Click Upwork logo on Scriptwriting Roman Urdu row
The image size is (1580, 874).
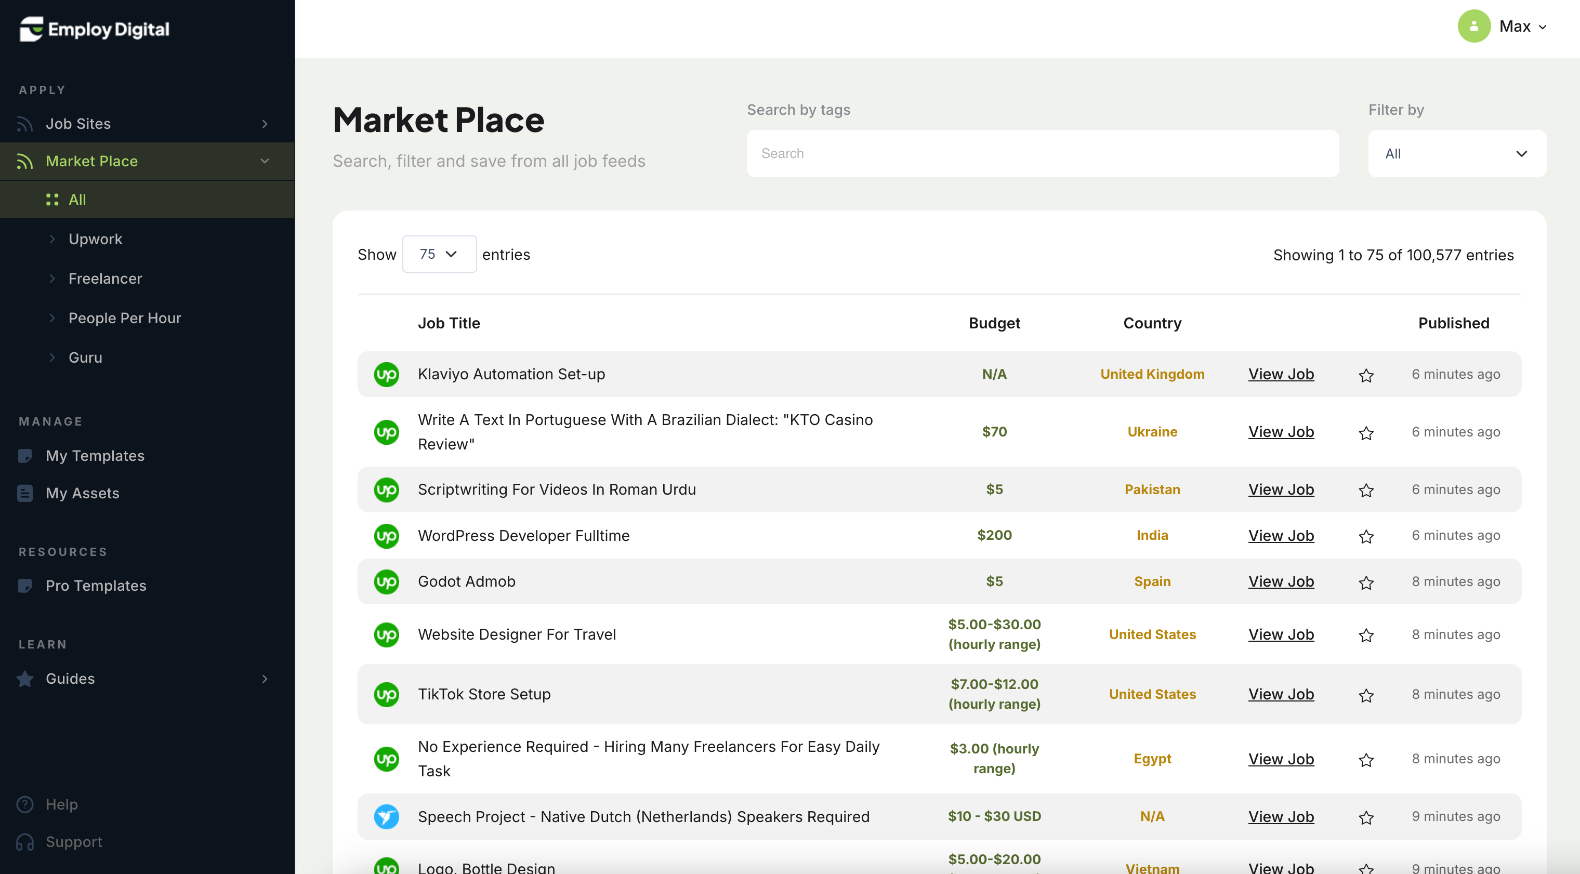[x=386, y=490]
